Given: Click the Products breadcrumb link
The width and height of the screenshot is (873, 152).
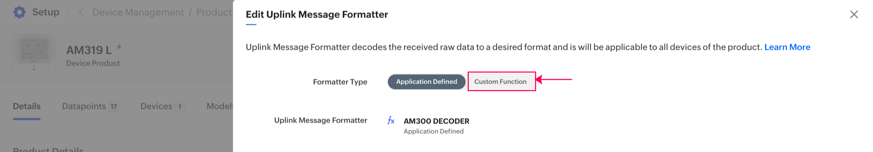Looking at the screenshot, I should (214, 12).
